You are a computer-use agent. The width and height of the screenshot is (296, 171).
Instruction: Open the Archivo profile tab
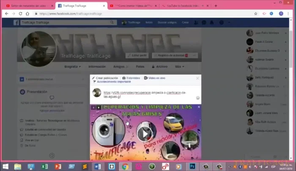[x=160, y=66]
